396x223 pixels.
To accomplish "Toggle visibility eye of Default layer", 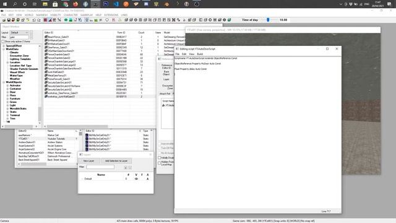I will point(136,179).
